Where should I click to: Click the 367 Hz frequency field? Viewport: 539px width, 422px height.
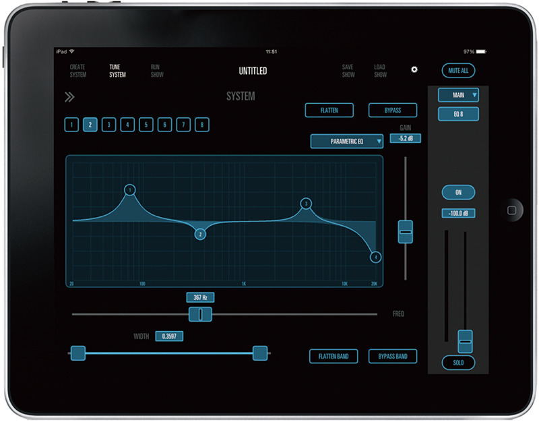[200, 297]
